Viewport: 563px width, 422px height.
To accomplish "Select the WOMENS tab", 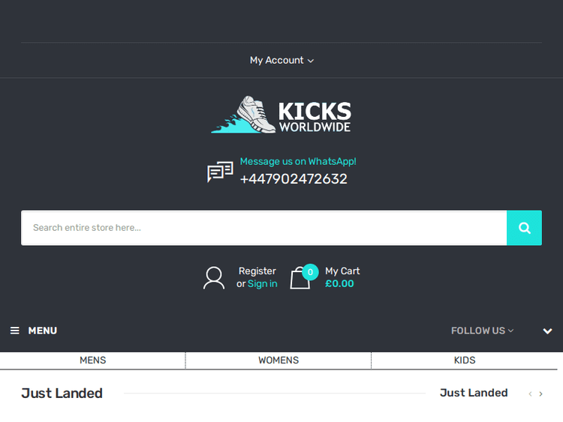I will pos(278,361).
